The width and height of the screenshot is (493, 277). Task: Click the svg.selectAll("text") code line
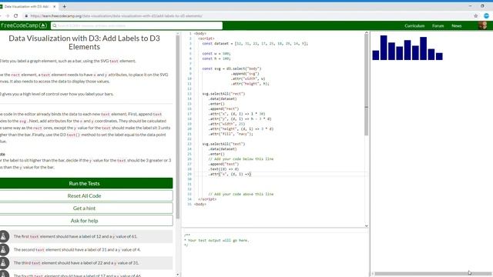click(x=223, y=144)
